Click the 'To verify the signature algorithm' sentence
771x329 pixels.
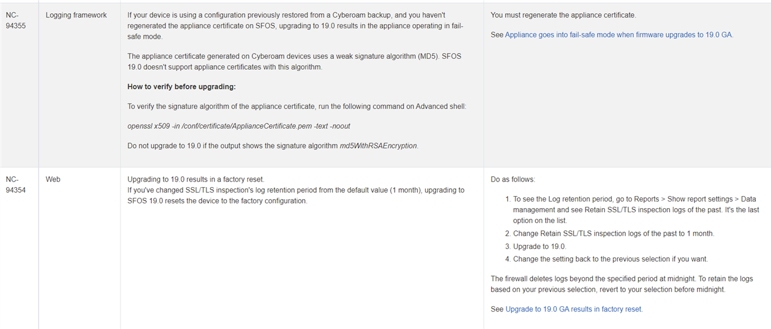(x=297, y=106)
